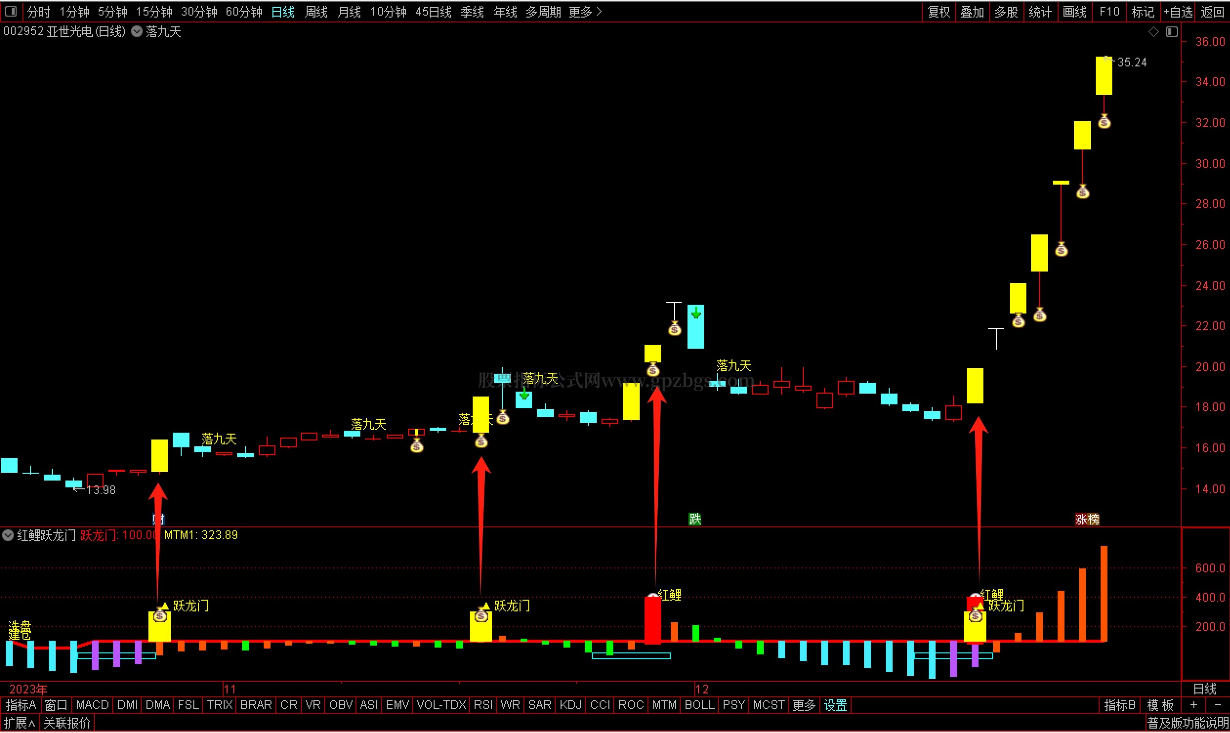The image size is (1230, 733).
Task: Click the +自选 button to add watchlist
Action: [1178, 12]
